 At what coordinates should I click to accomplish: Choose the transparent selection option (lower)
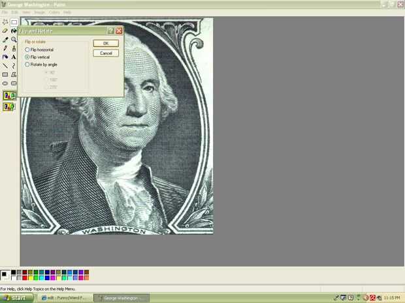pyautogui.click(x=9, y=107)
